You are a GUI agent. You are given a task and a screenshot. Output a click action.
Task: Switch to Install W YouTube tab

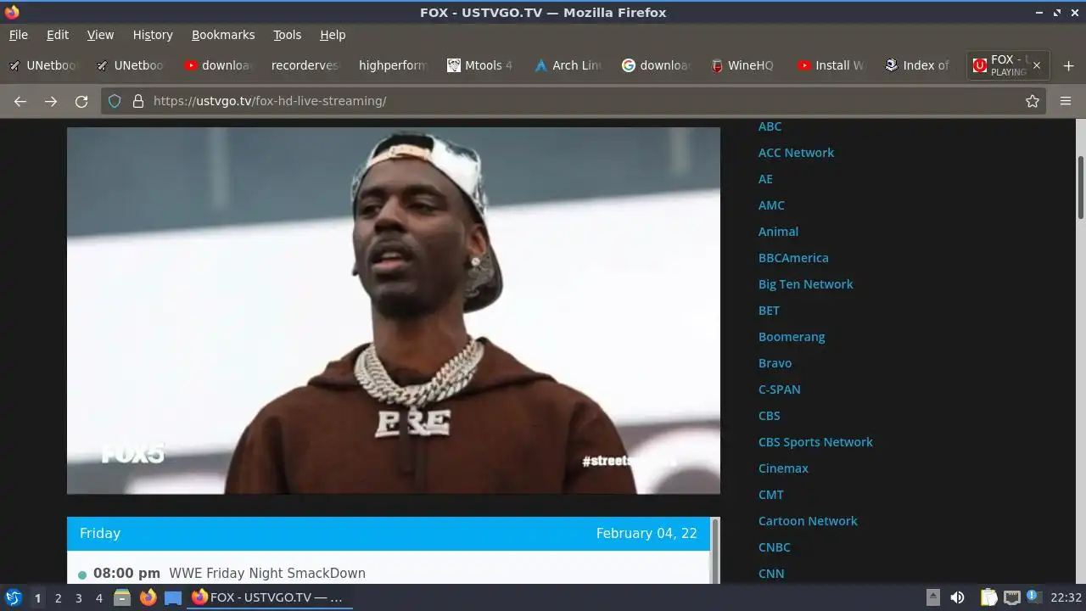coord(831,65)
